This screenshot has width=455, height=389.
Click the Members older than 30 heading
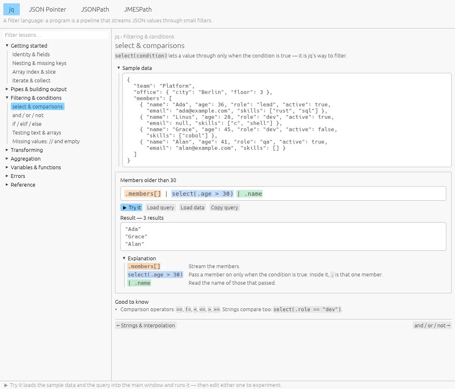click(x=148, y=180)
